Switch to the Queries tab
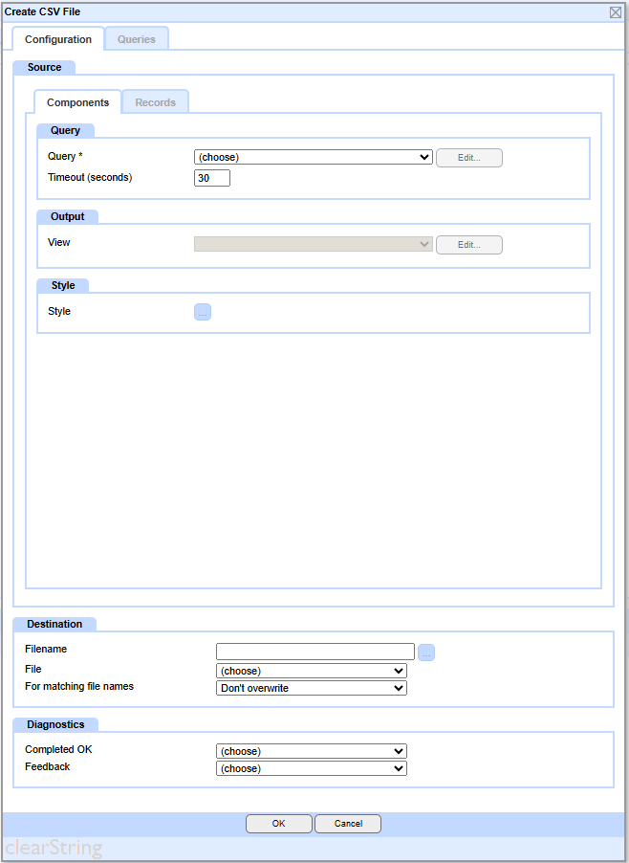The height and width of the screenshot is (863, 629). (137, 39)
